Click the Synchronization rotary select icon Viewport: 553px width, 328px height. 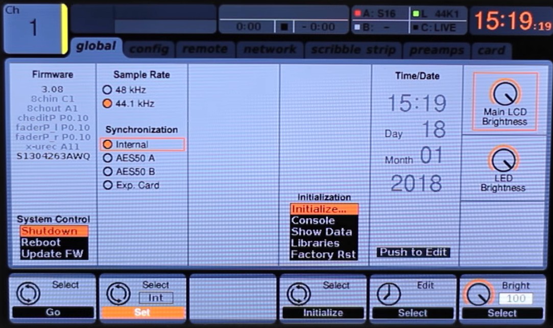click(x=118, y=293)
